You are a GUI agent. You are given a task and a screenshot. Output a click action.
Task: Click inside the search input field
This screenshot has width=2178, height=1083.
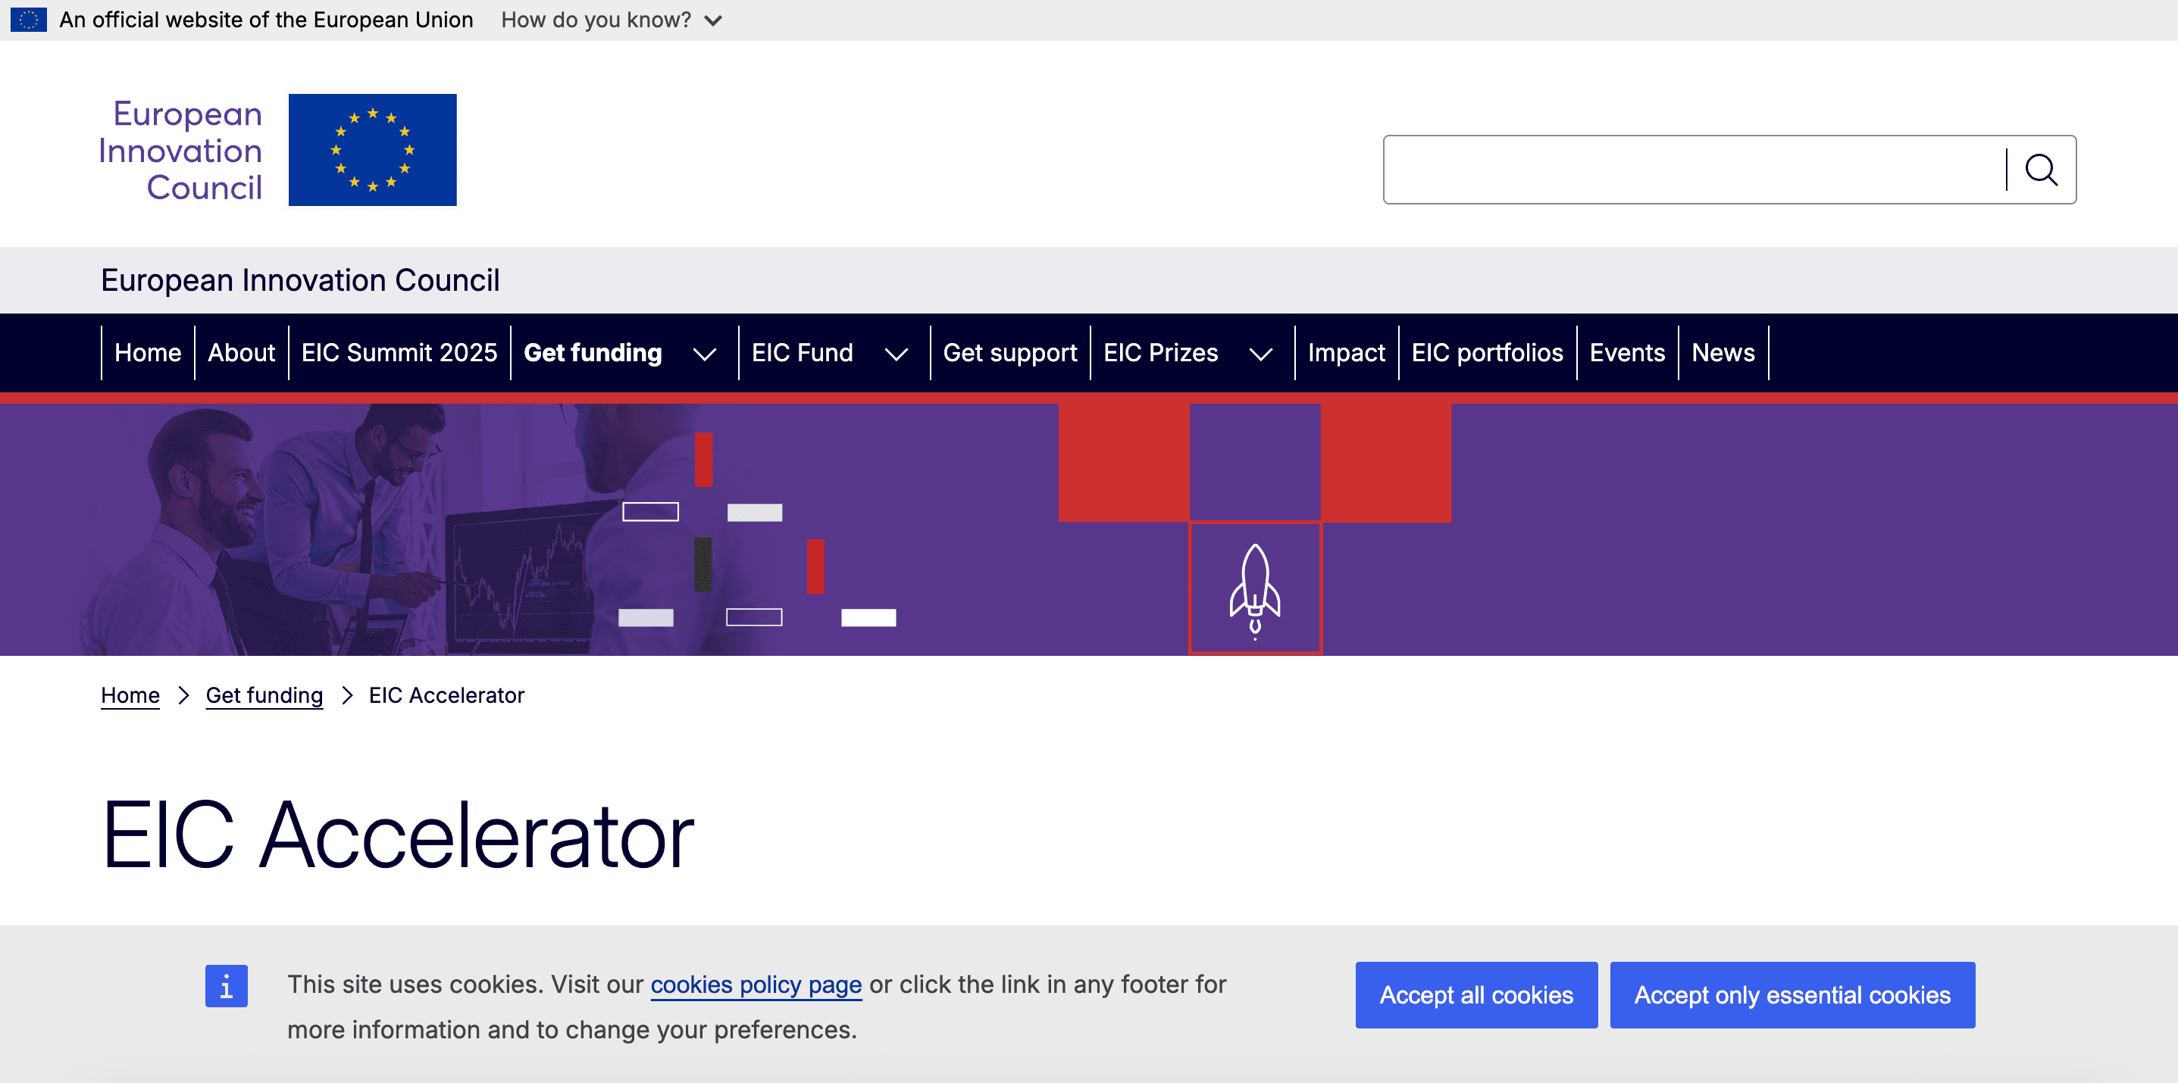click(x=1691, y=169)
